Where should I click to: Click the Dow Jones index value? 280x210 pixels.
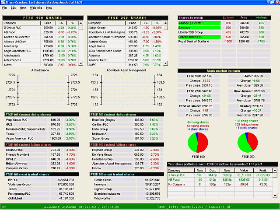(258, 91)
